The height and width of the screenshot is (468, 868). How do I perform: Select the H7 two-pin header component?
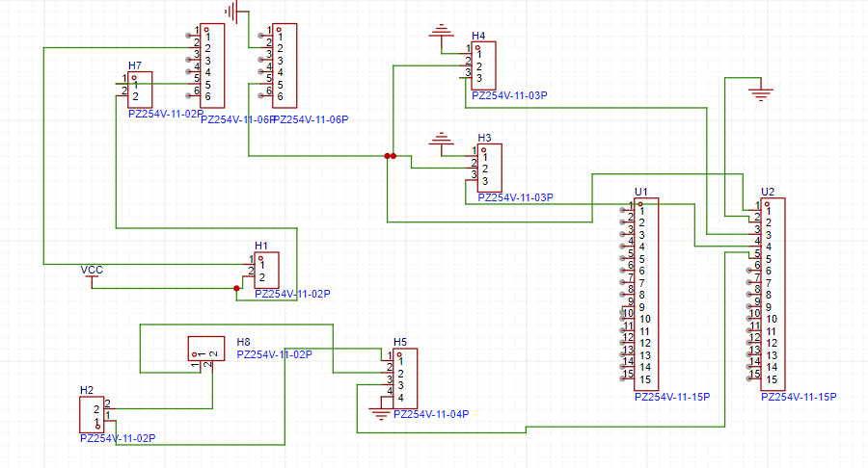pyautogui.click(x=140, y=90)
